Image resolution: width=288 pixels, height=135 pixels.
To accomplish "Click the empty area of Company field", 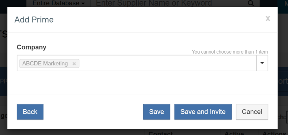I will (167, 63).
